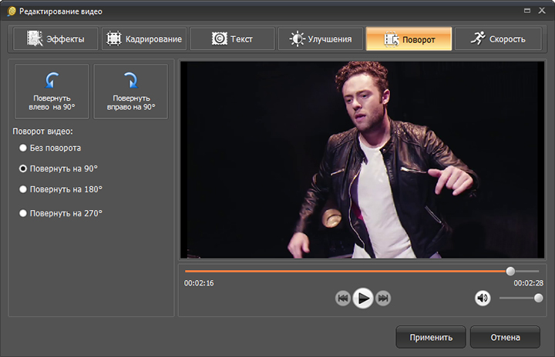
Task: Click total duration 00:02:28 label
Action: click(529, 283)
